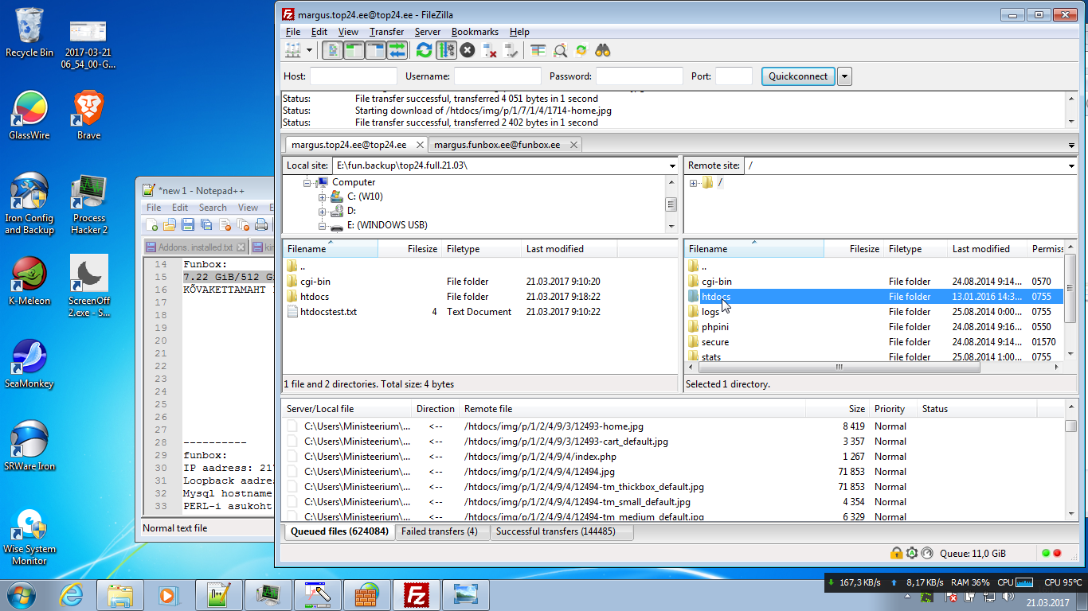This screenshot has width=1088, height=611.
Task: Click the Quickconnect button
Action: point(798,76)
